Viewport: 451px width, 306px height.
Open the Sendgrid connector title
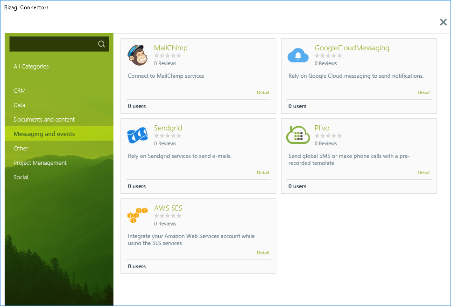tap(168, 128)
